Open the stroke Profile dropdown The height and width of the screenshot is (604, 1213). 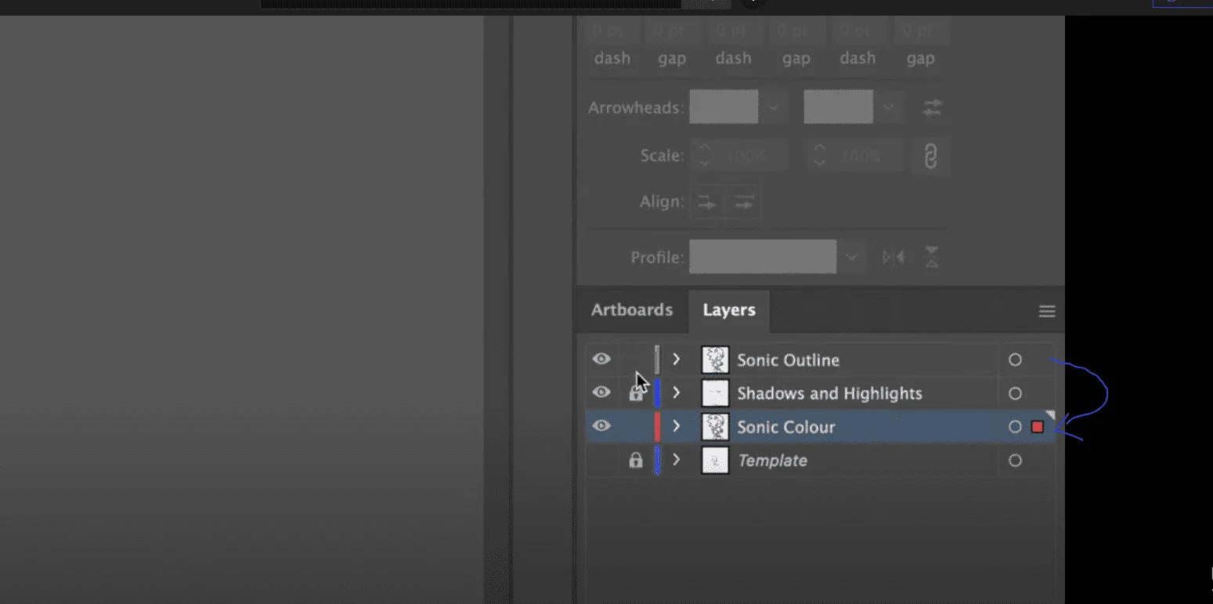[x=851, y=257]
